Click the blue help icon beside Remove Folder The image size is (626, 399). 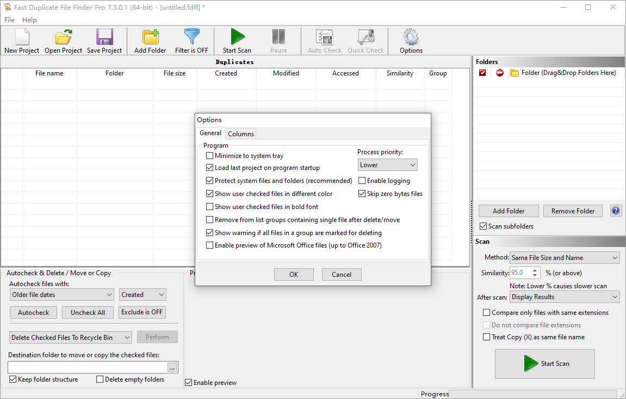616,211
